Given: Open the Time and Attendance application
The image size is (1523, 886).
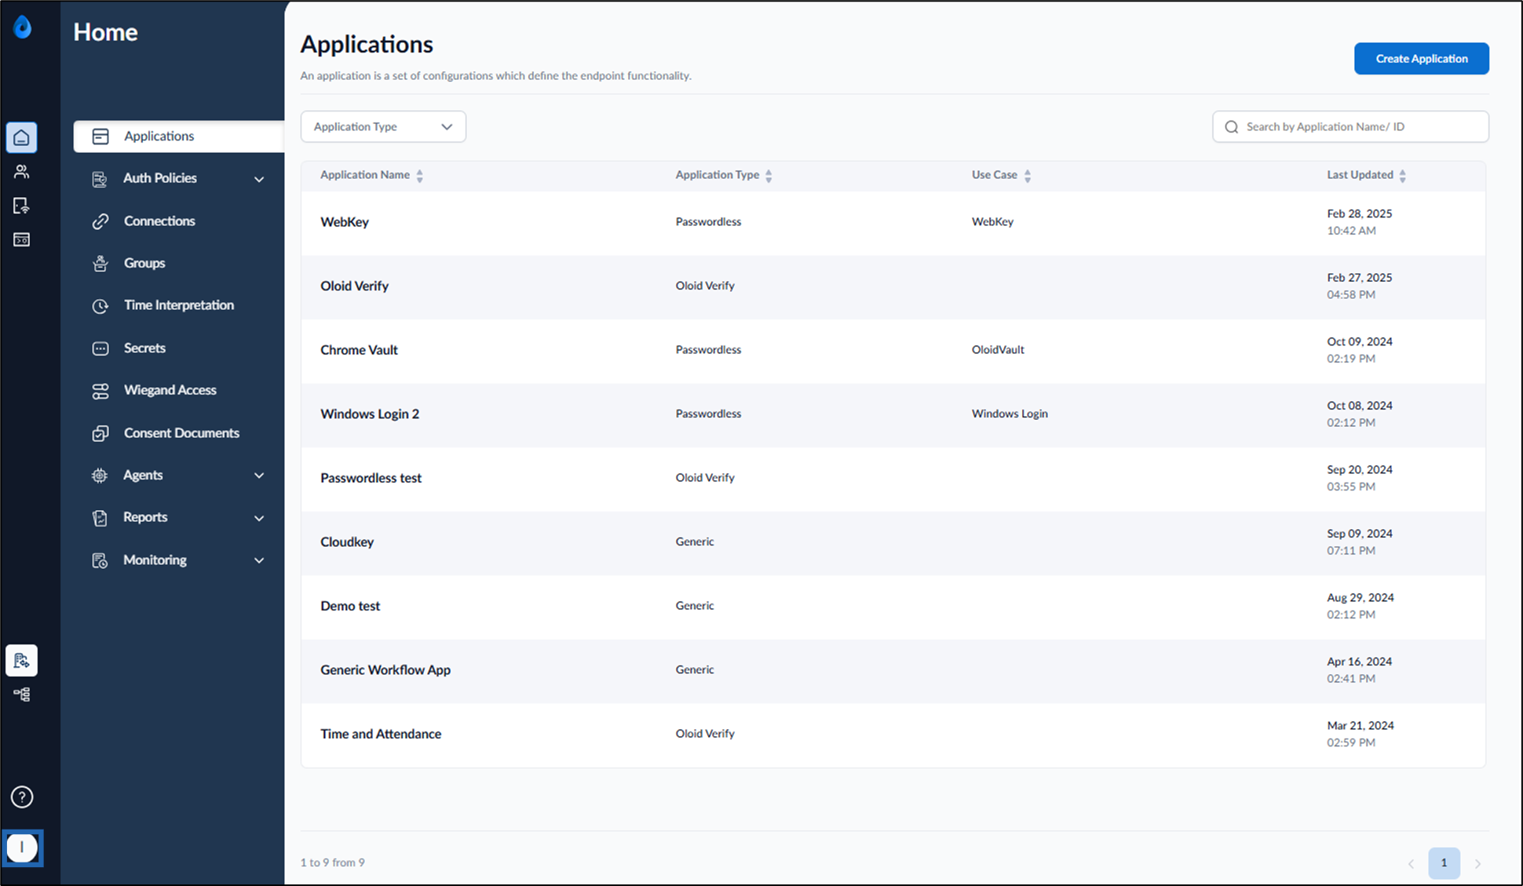Looking at the screenshot, I should (x=893, y=734).
